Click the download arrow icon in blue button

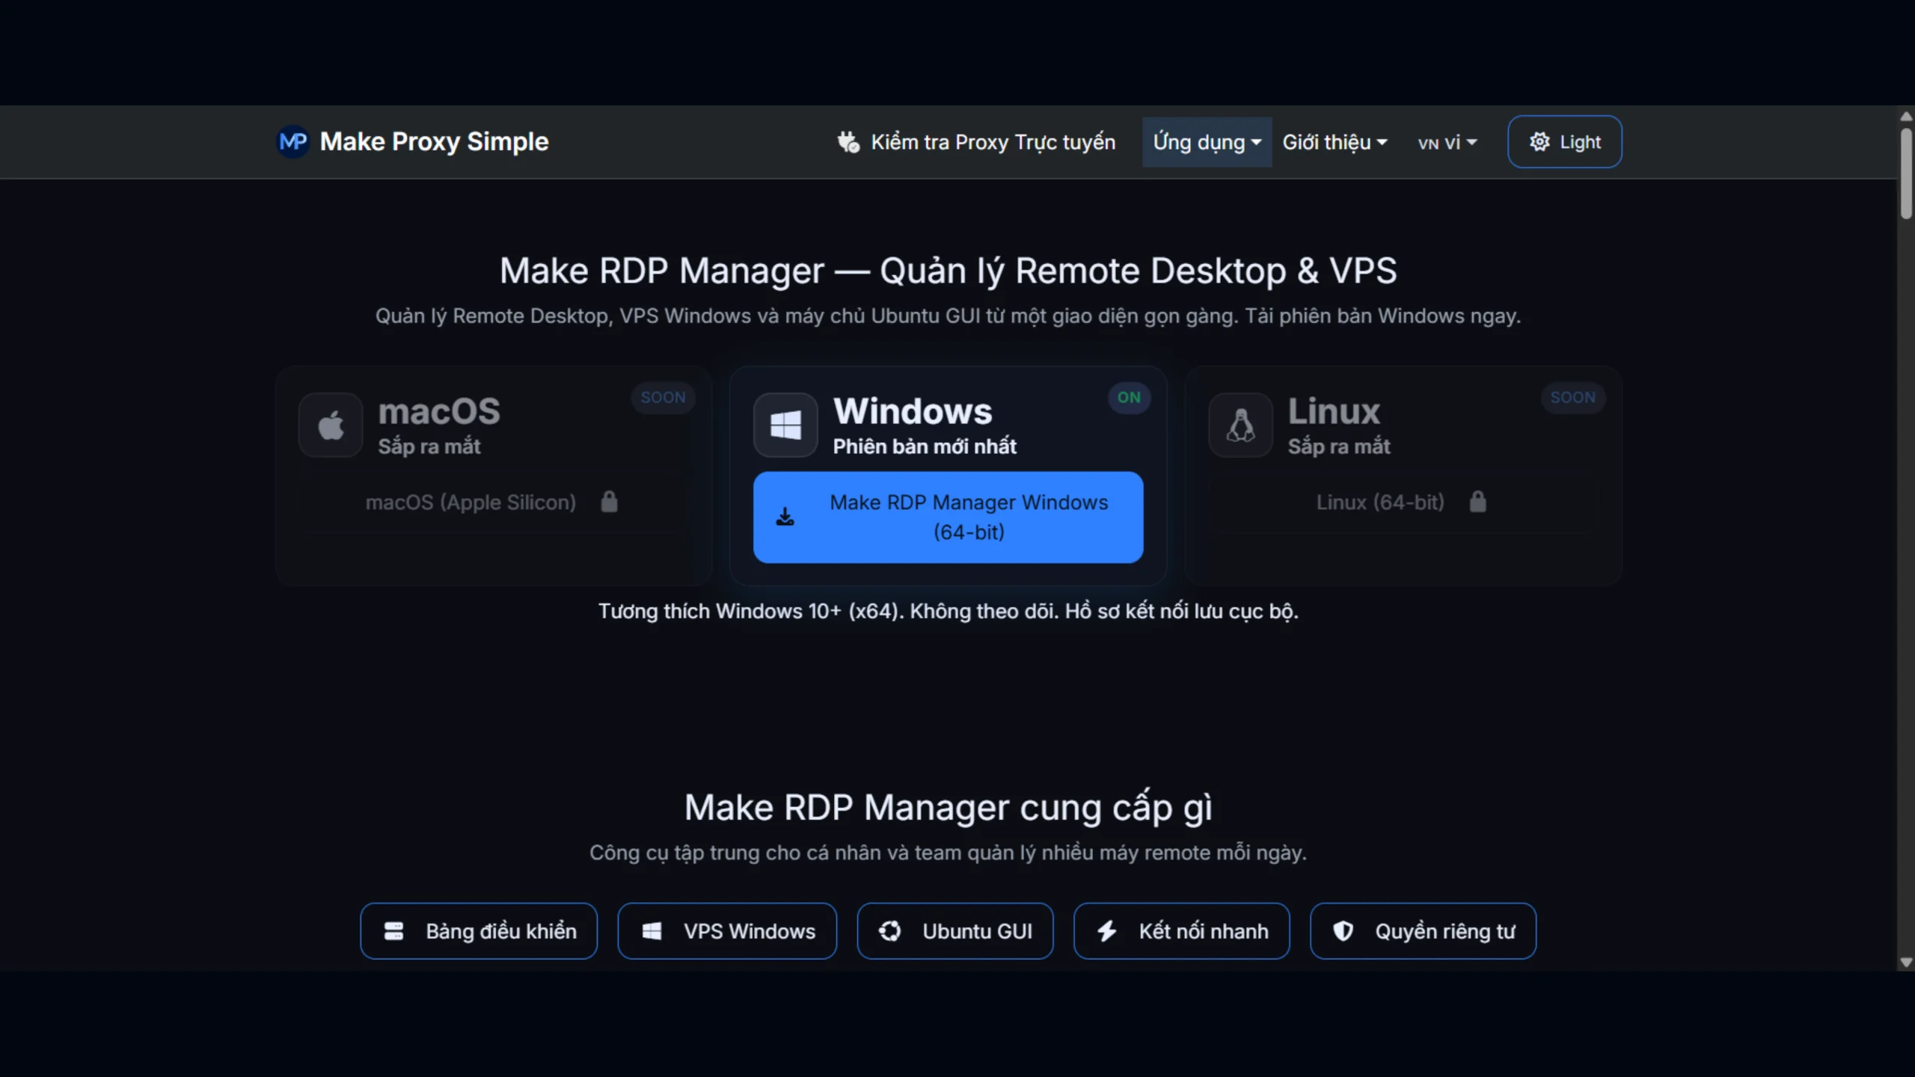[x=785, y=517]
